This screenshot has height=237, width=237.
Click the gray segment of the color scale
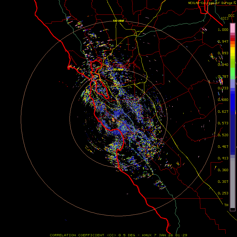(x=233, y=183)
